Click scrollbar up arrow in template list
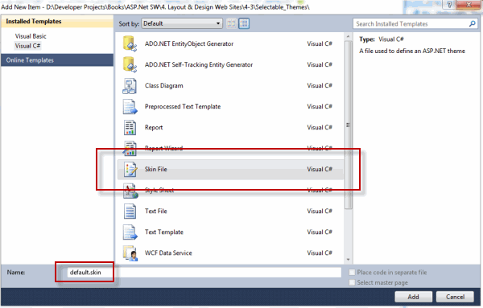The width and height of the screenshot is (483, 308). pos(348,37)
